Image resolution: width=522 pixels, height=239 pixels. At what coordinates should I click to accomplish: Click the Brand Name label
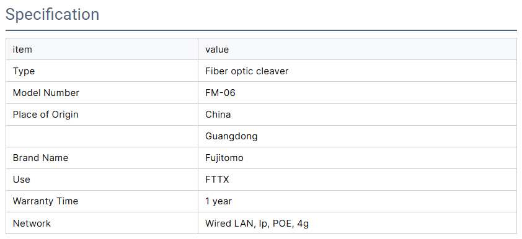[x=41, y=158]
